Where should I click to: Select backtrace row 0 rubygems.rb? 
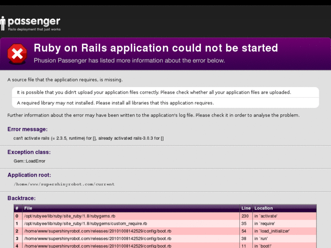point(69,216)
